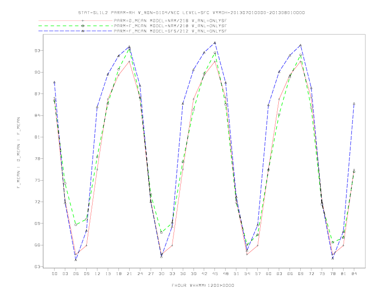Image resolution: width=386 pixels, height=298 pixels.
Task: Click y-axis tick label 87
Action: point(37,94)
